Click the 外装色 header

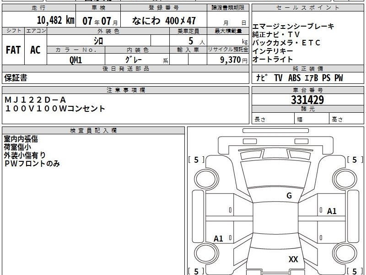[x=108, y=31]
